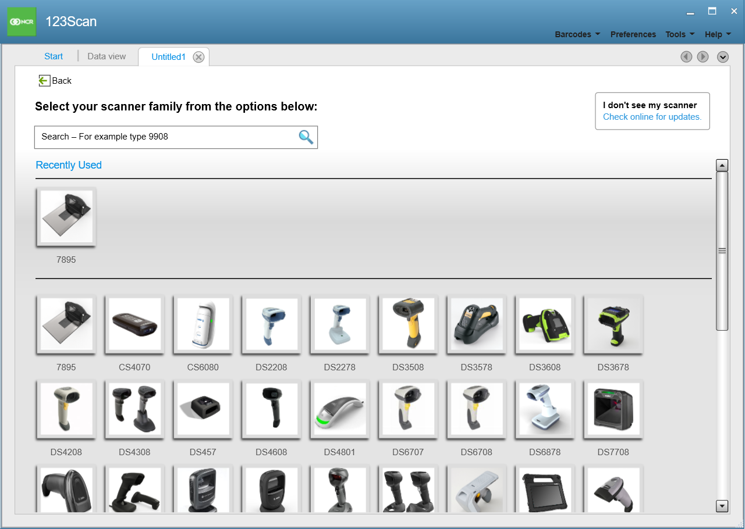Open the Tools menu
Image resolution: width=745 pixels, height=529 pixels.
(680, 34)
